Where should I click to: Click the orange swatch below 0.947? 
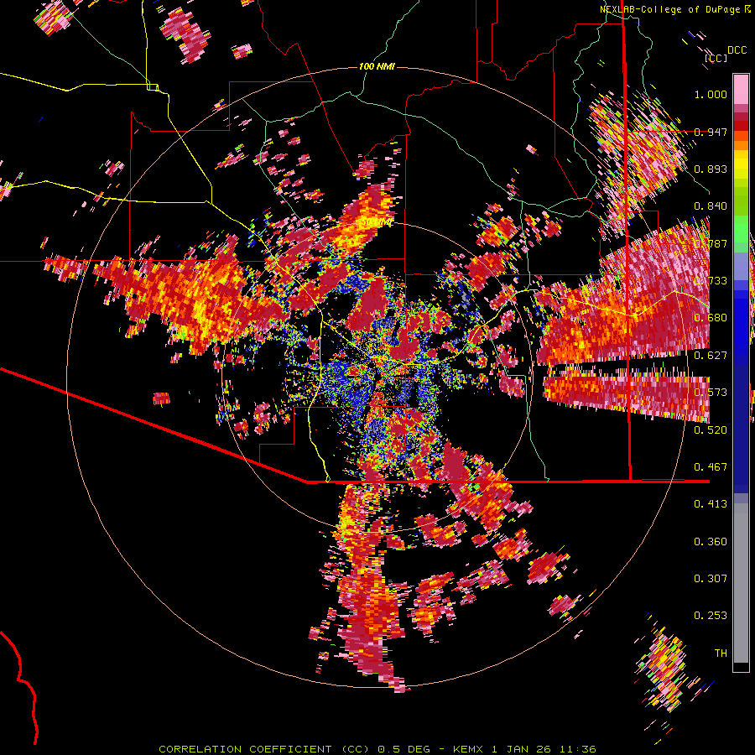(741, 145)
